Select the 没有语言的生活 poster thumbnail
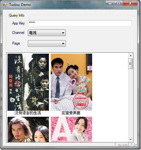The width and height of the screenshot is (141, 150). click(x=28, y=82)
